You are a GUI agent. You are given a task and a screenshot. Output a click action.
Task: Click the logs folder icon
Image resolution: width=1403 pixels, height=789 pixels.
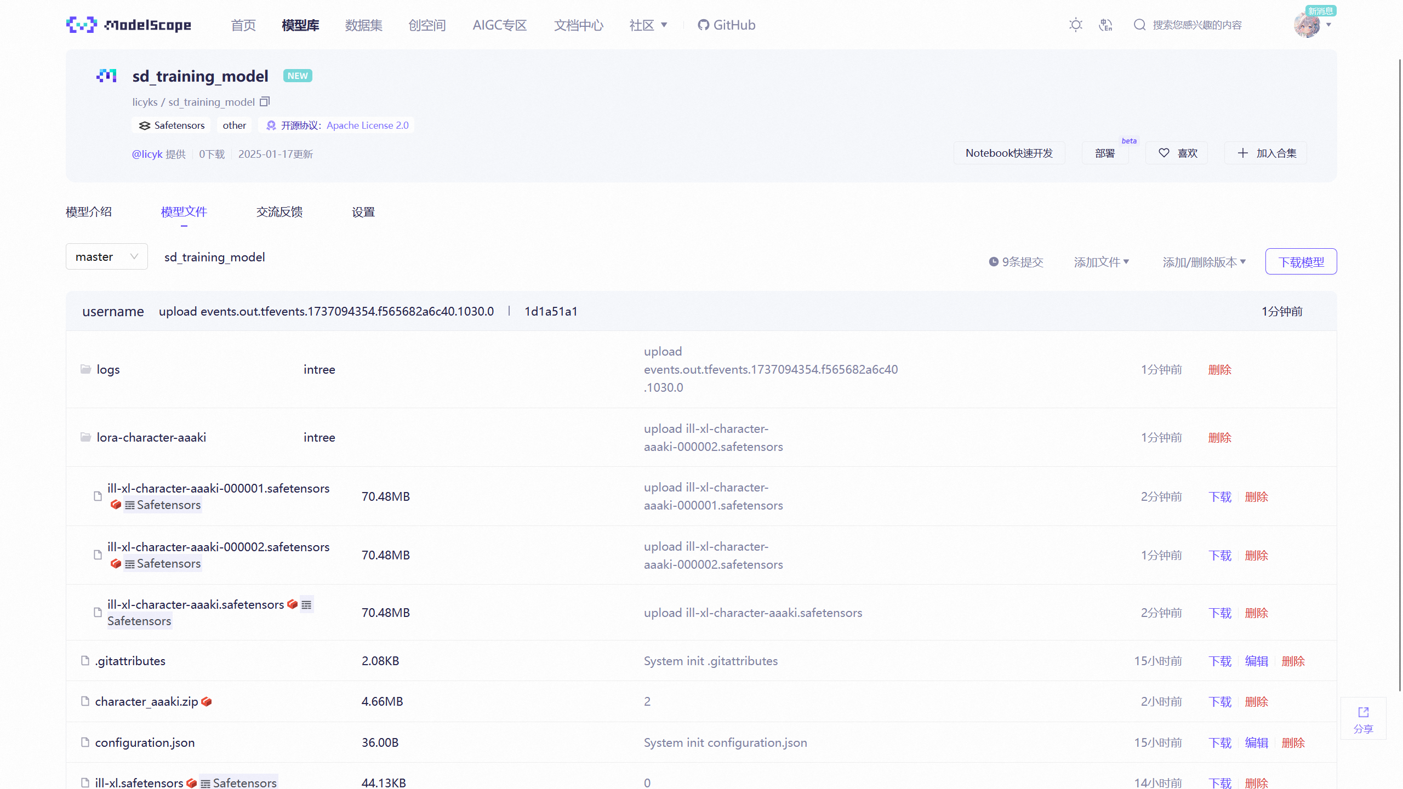tap(86, 369)
